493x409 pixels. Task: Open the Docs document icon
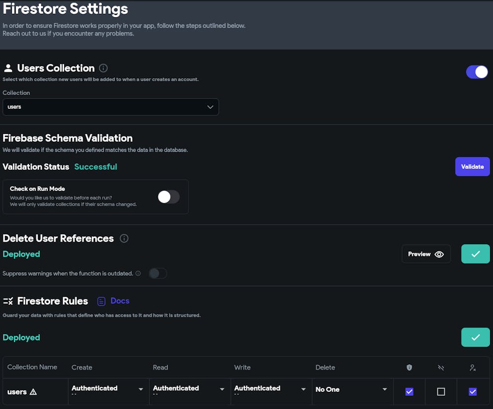(x=101, y=301)
